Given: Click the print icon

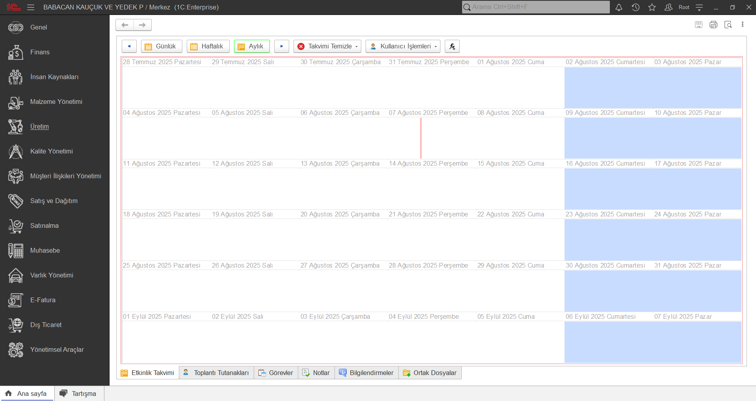Looking at the screenshot, I should click(713, 25).
